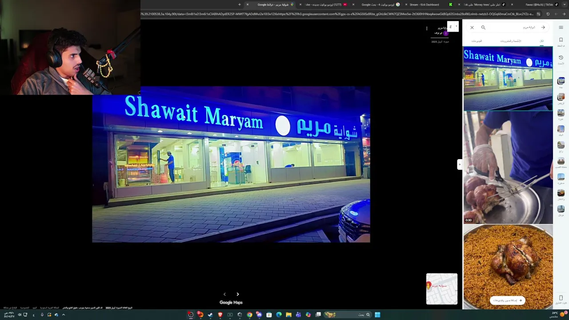The width and height of the screenshot is (569, 320).
Task: Open File Explorer folder from the taskbar
Action: point(289,315)
